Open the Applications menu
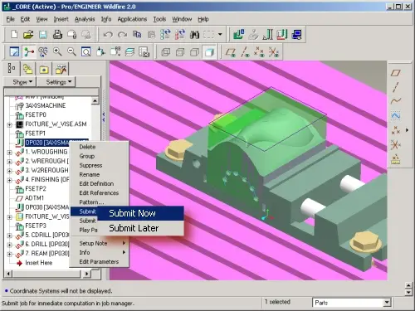415x311 pixels. pyautogui.click(x=132, y=19)
